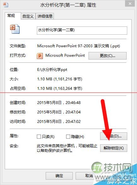The width and height of the screenshot is (137, 185).
Task: Click the size value 1,161,216 字节
Action: click(x=68, y=79)
